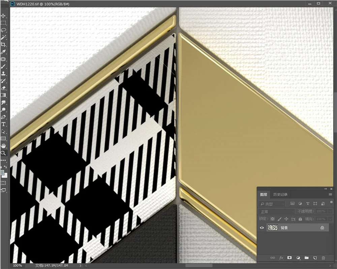This screenshot has width=337, height=269.
Task: Select the Hand tool
Action: tap(3, 146)
